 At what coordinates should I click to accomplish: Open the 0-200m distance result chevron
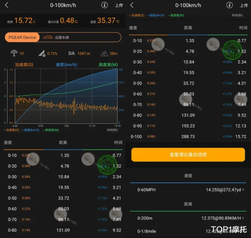pyautogui.click(x=243, y=218)
